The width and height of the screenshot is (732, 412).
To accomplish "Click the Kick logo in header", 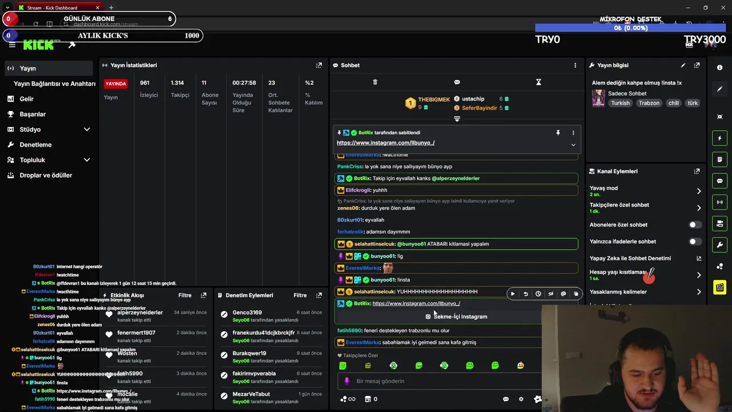I will (x=38, y=45).
